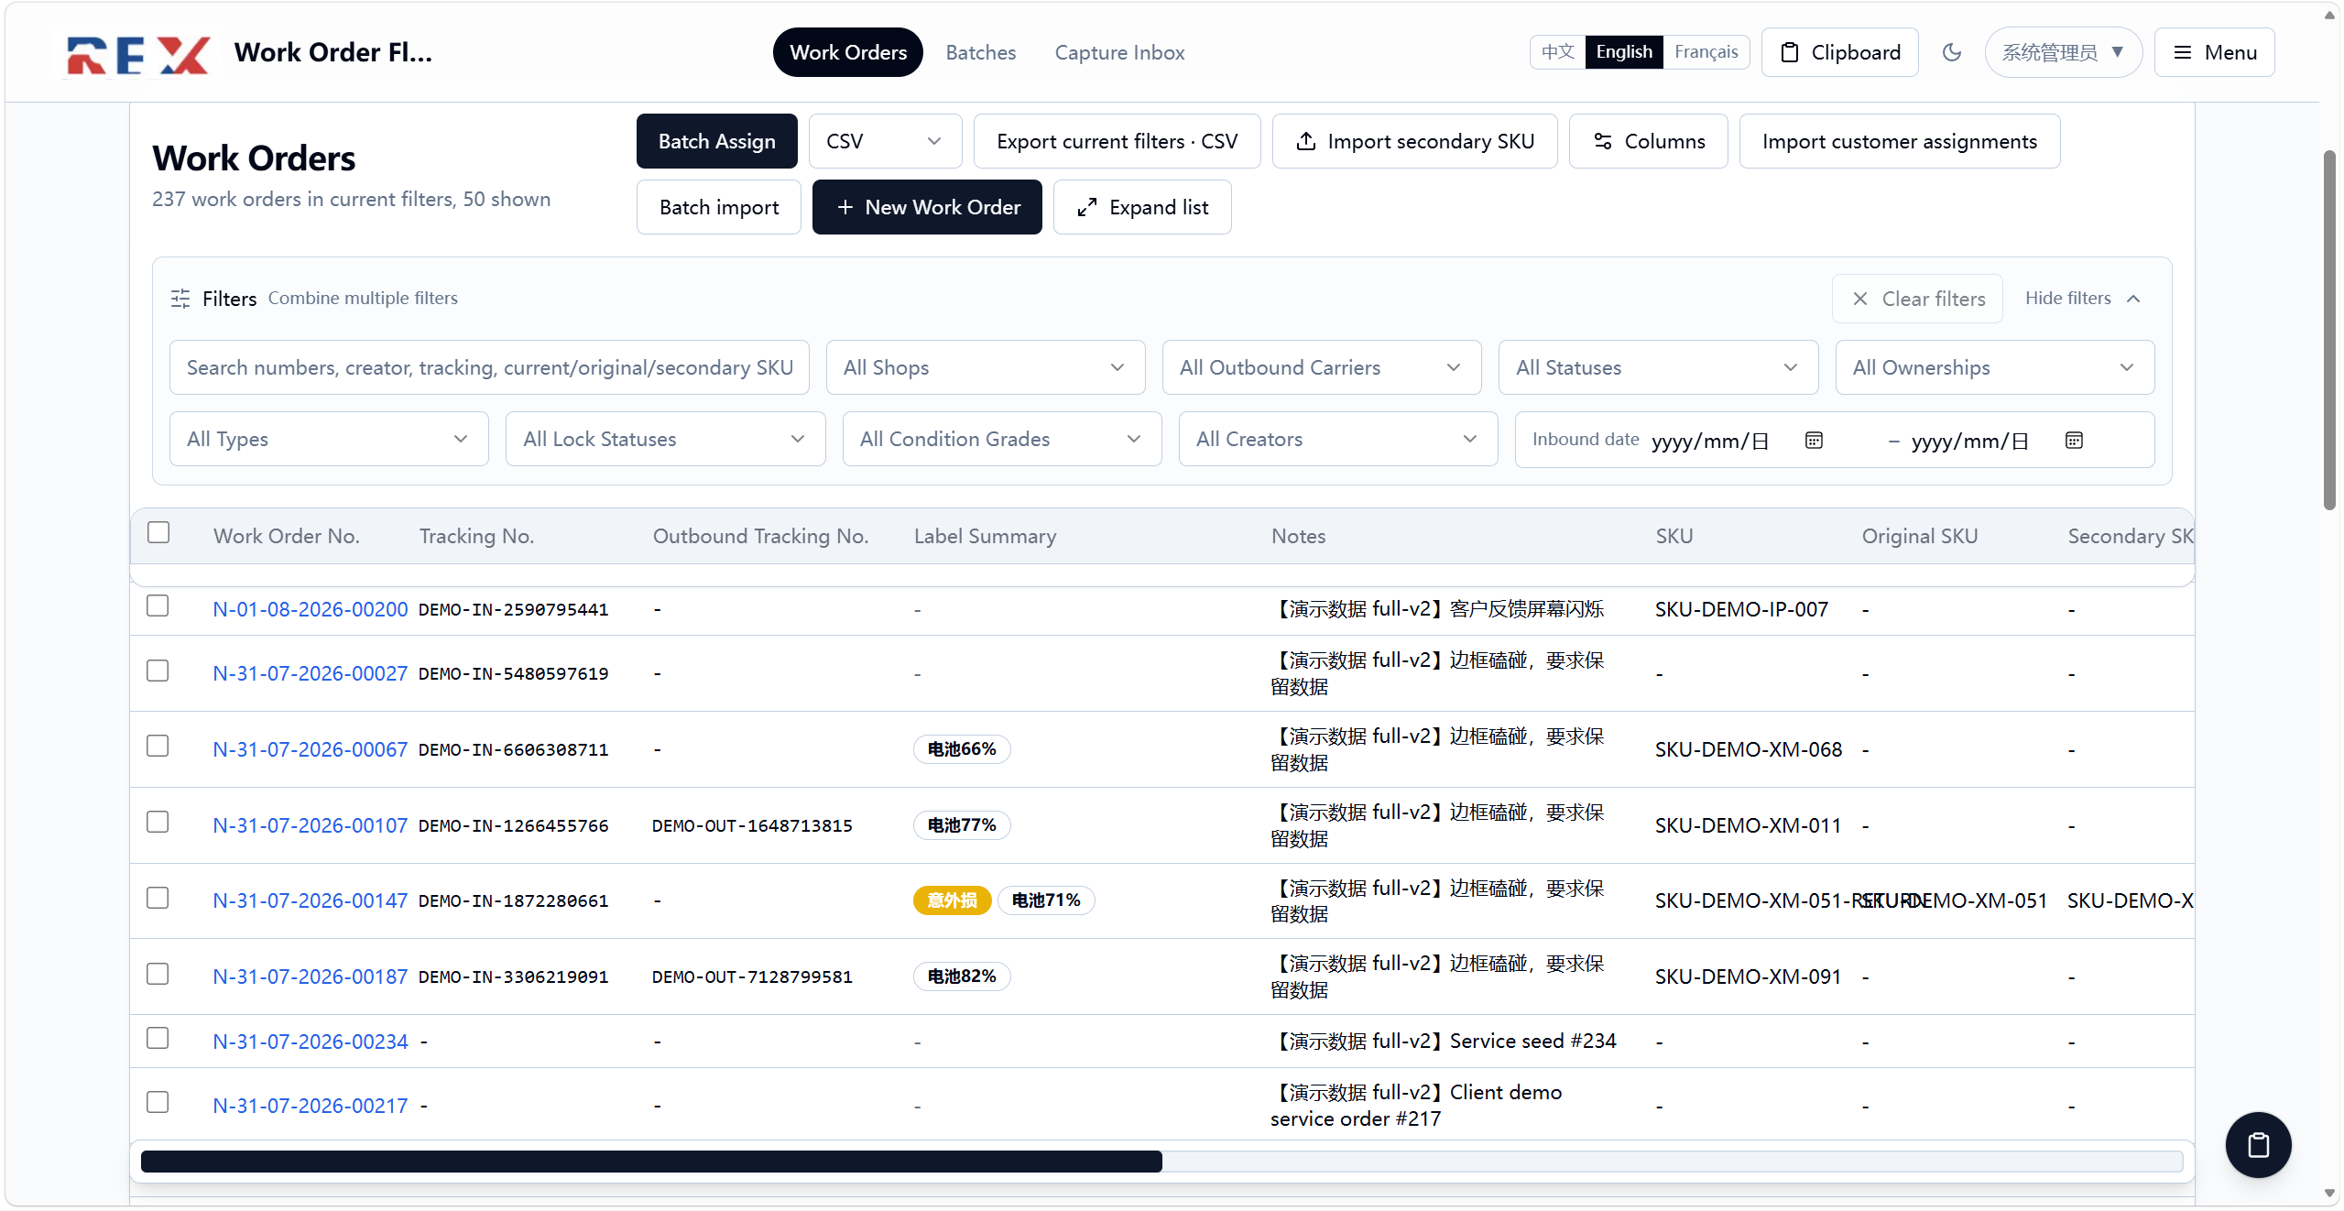Check row N-31-07-2026-00147
The height and width of the screenshot is (1211, 2344).
[158, 898]
